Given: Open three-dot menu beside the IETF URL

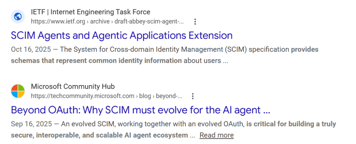Looking at the screenshot, I should (195, 22).
